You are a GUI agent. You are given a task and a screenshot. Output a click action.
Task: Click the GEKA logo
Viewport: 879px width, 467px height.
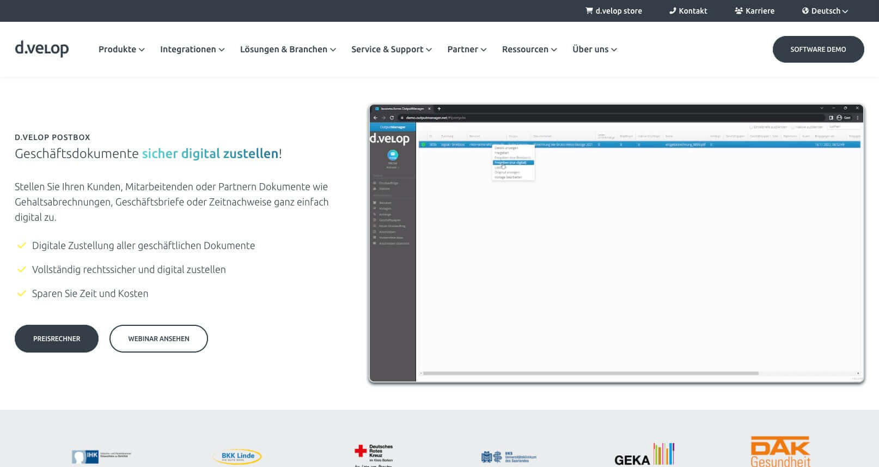coord(644,454)
